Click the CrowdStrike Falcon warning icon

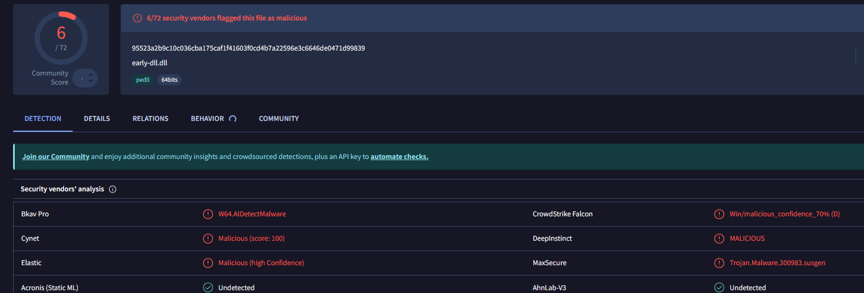[719, 214]
